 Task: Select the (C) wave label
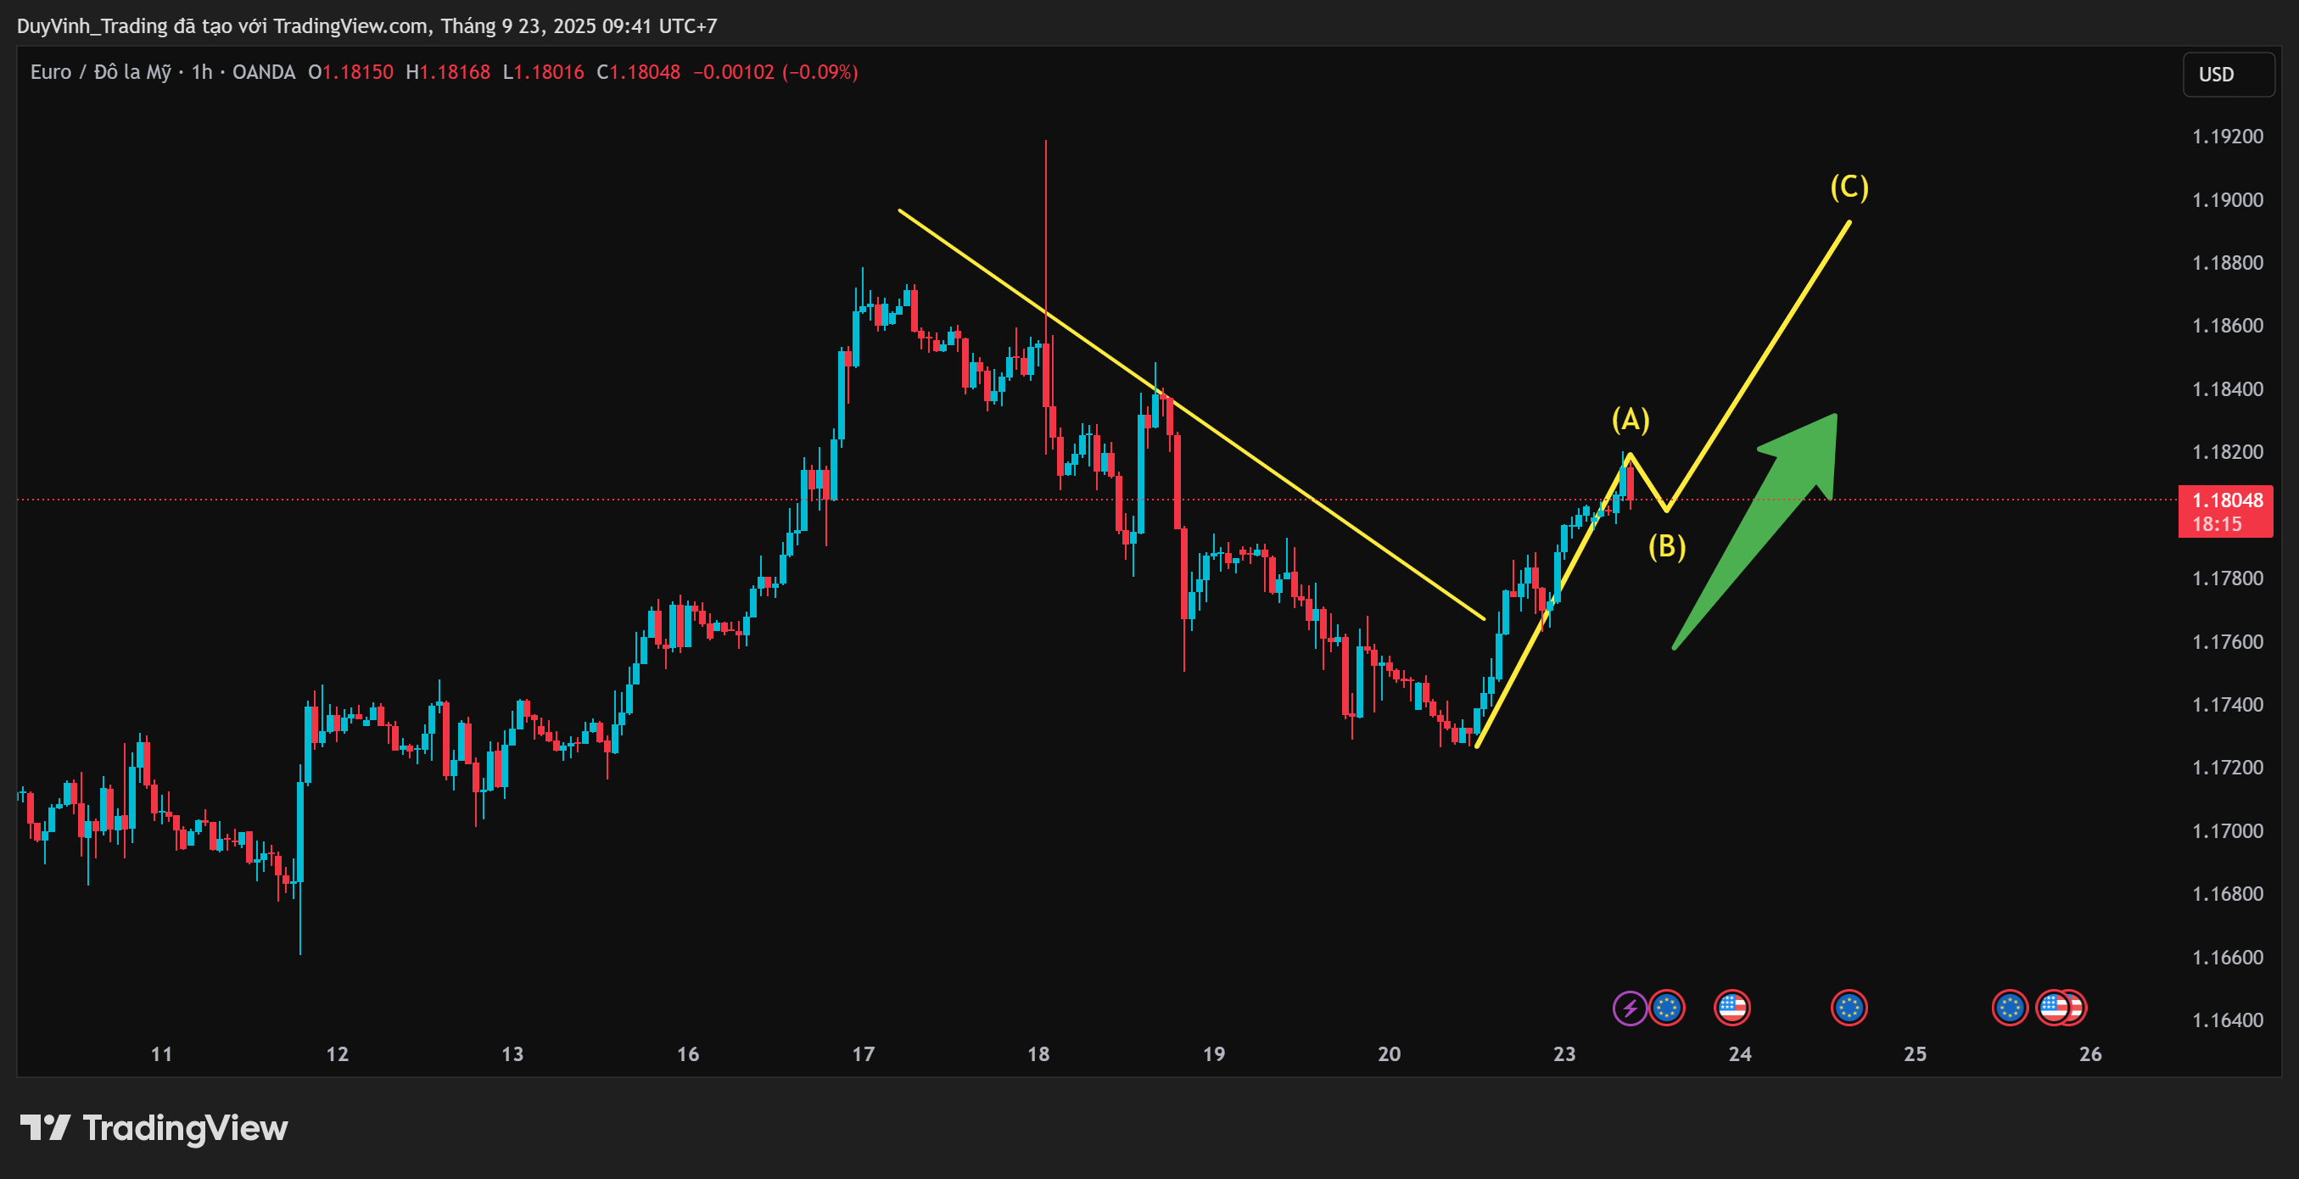click(1849, 187)
